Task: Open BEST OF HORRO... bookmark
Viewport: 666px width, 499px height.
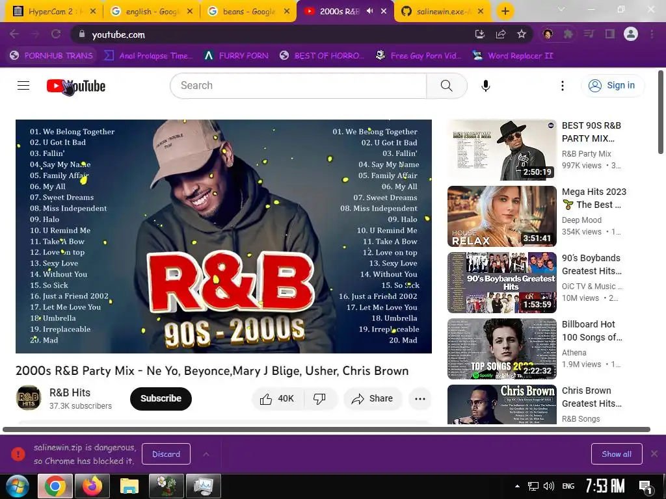Action: [322, 56]
